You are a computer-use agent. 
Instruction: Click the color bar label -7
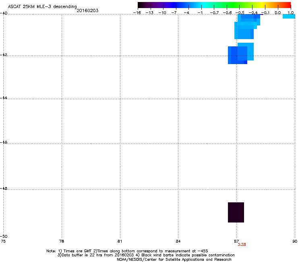[x=174, y=13]
